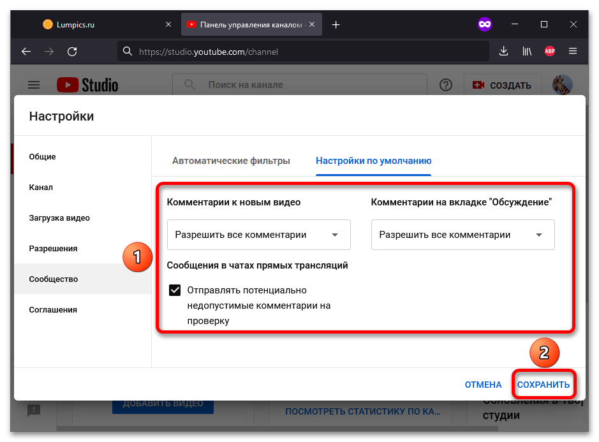Viewport: 599px width, 442px height.
Task: Open the help question mark icon
Action: pos(445,85)
